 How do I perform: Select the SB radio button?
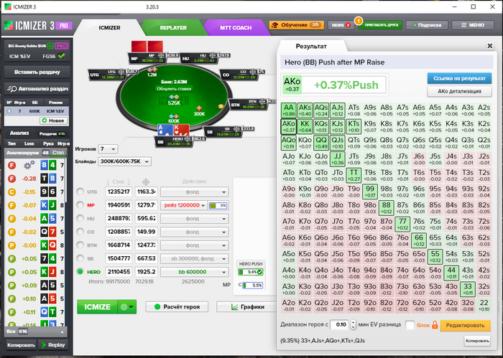(80, 258)
